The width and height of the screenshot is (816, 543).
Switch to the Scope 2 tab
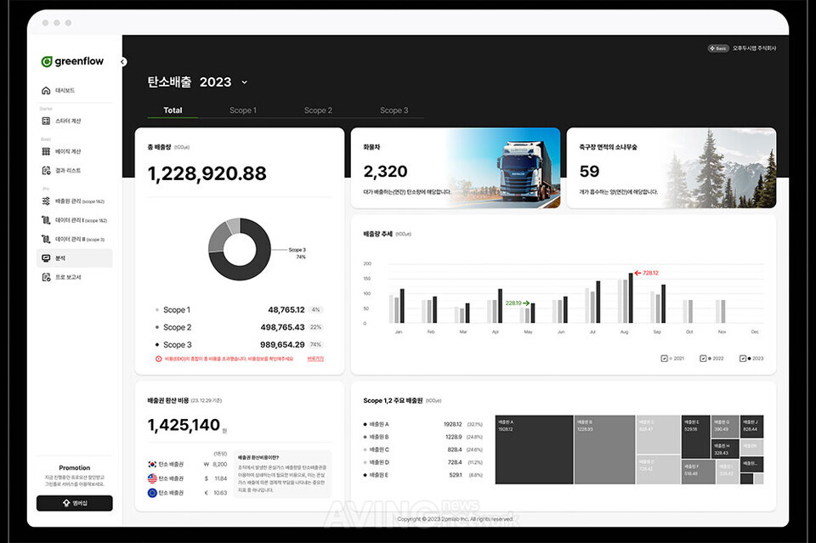[318, 110]
